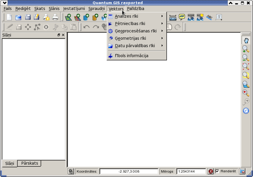Open the Fails menu
This screenshot has width=253, height=177.
(8, 9)
